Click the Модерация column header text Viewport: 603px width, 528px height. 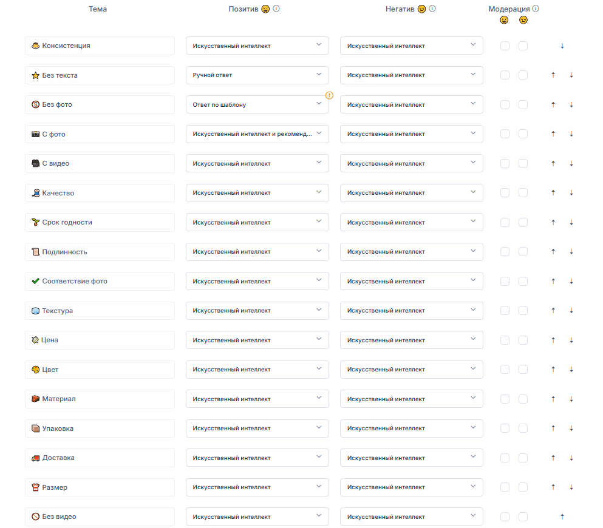[509, 9]
